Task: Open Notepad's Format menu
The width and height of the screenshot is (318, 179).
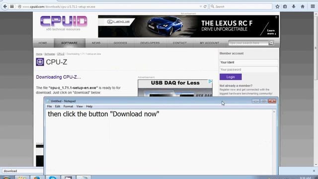Action: (68, 106)
